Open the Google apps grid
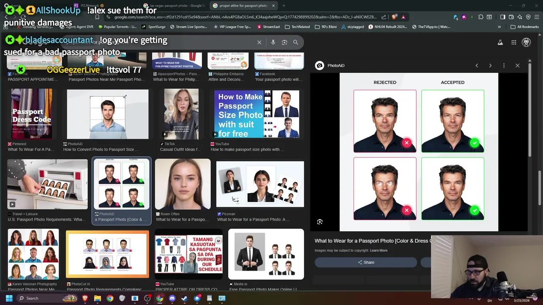 514,42
